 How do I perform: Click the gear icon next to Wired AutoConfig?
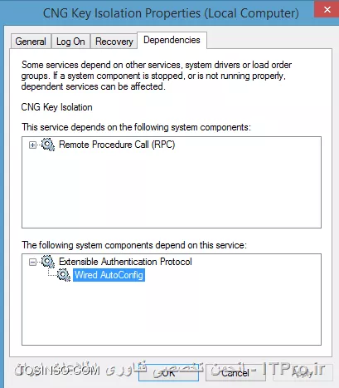point(64,275)
